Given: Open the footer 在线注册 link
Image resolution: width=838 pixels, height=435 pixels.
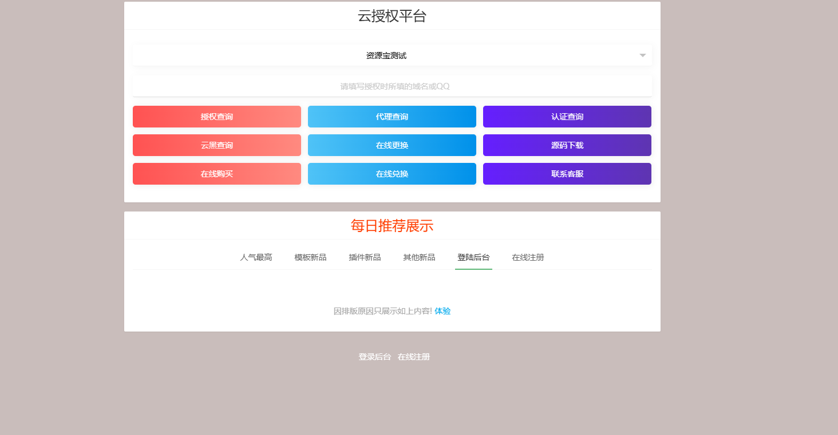Looking at the screenshot, I should [414, 357].
